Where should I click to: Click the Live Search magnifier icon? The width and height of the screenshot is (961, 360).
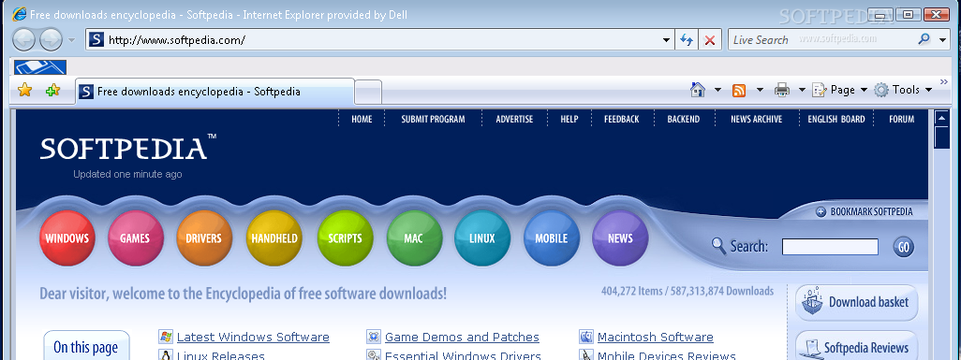point(924,40)
